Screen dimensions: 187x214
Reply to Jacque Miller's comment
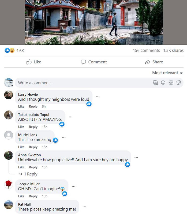(x=33, y=196)
